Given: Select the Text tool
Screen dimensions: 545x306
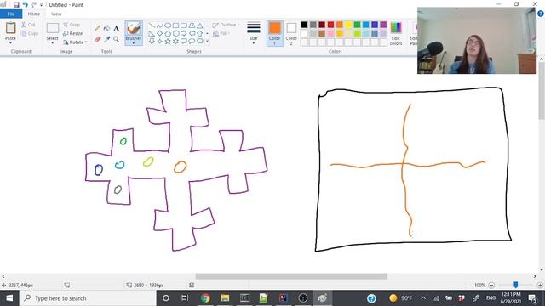Looking at the screenshot, I should click(x=116, y=28).
